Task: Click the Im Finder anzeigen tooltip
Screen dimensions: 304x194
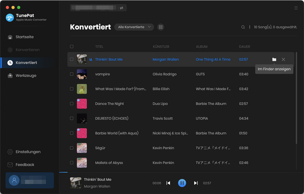Action: (x=274, y=69)
